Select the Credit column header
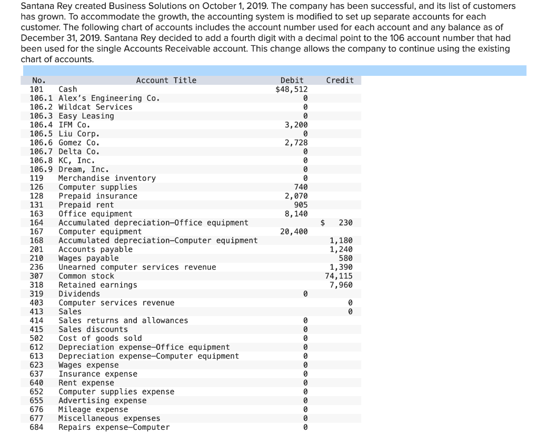This screenshot has height=434, width=539. (340, 80)
